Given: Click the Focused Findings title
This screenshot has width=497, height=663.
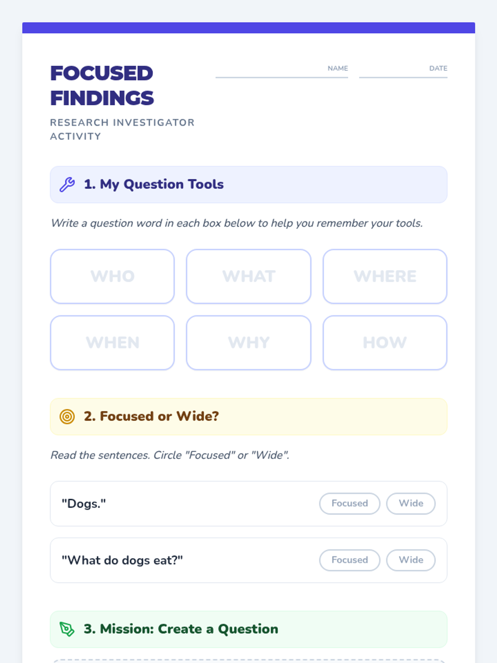Looking at the screenshot, I should click(x=102, y=86).
